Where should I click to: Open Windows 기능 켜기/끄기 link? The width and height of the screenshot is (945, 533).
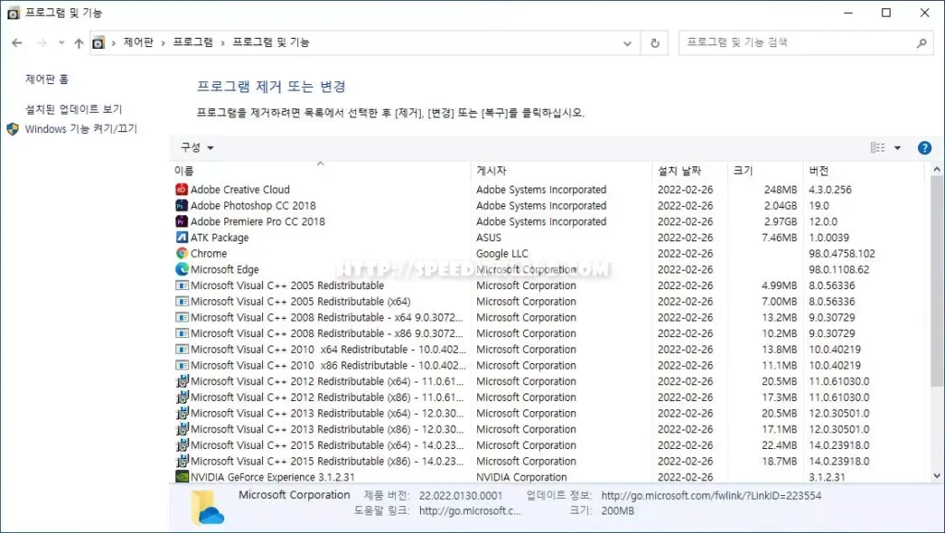point(81,129)
